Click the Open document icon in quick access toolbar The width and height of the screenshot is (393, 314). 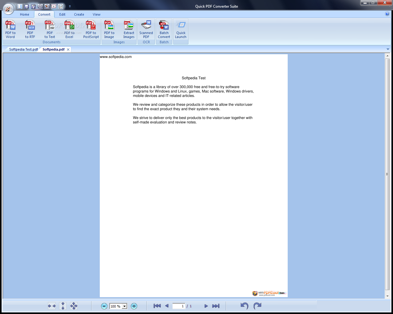click(x=20, y=6)
